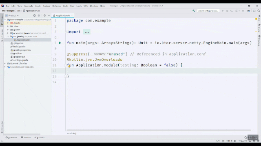Open the Help menu

coord(102,6)
